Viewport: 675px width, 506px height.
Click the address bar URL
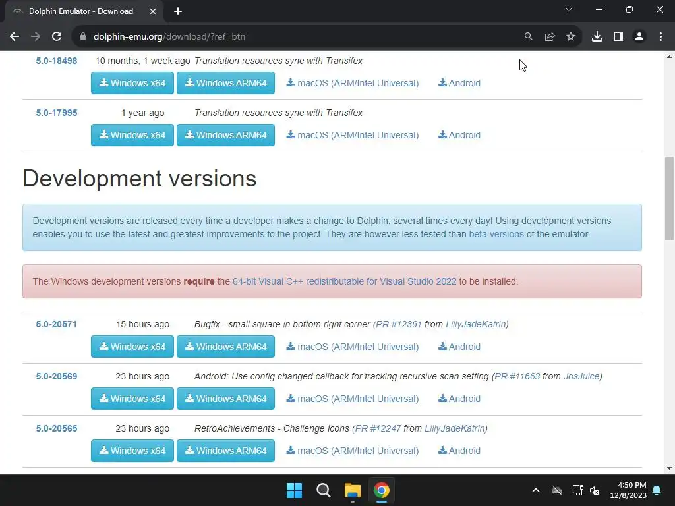point(169,37)
